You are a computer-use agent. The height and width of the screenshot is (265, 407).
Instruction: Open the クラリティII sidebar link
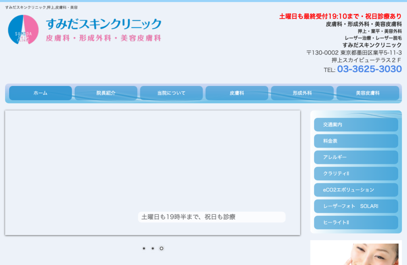(356, 173)
